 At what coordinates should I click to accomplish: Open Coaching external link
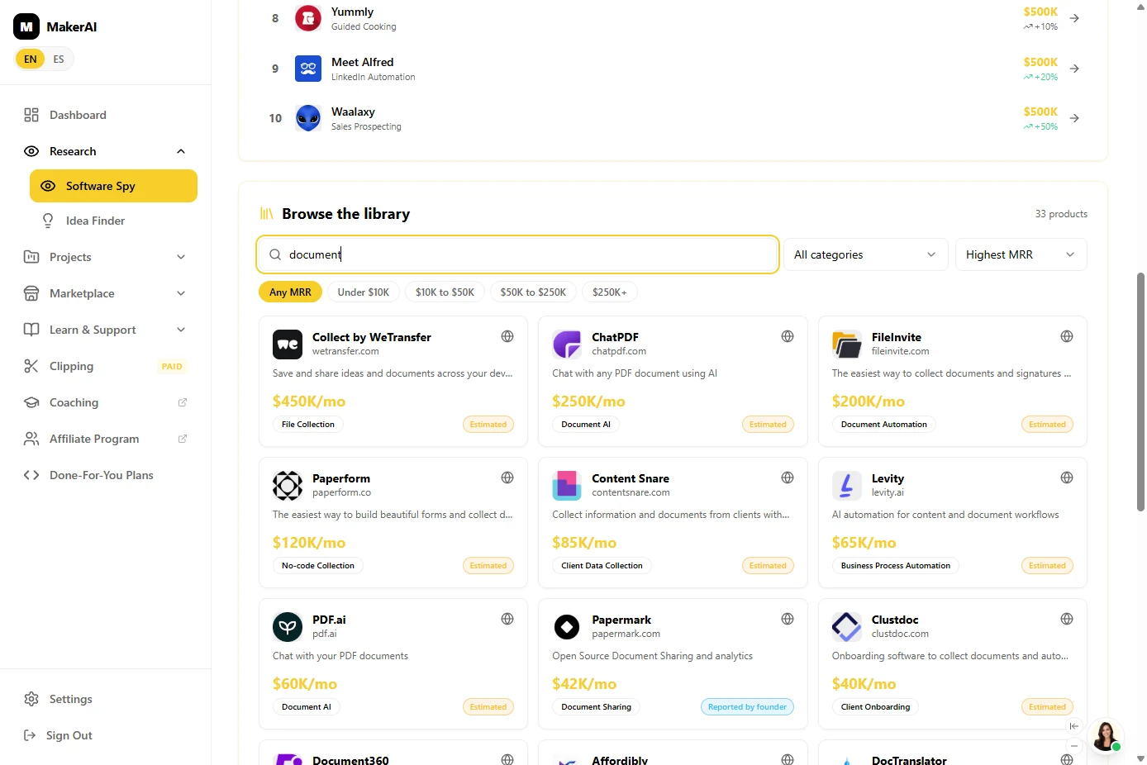click(x=106, y=402)
